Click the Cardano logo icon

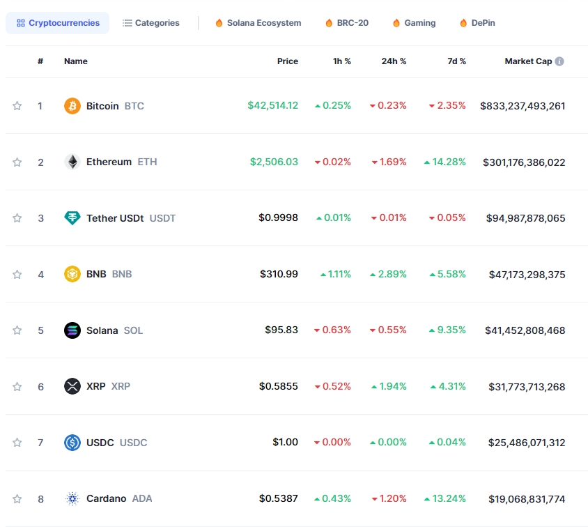point(72,498)
